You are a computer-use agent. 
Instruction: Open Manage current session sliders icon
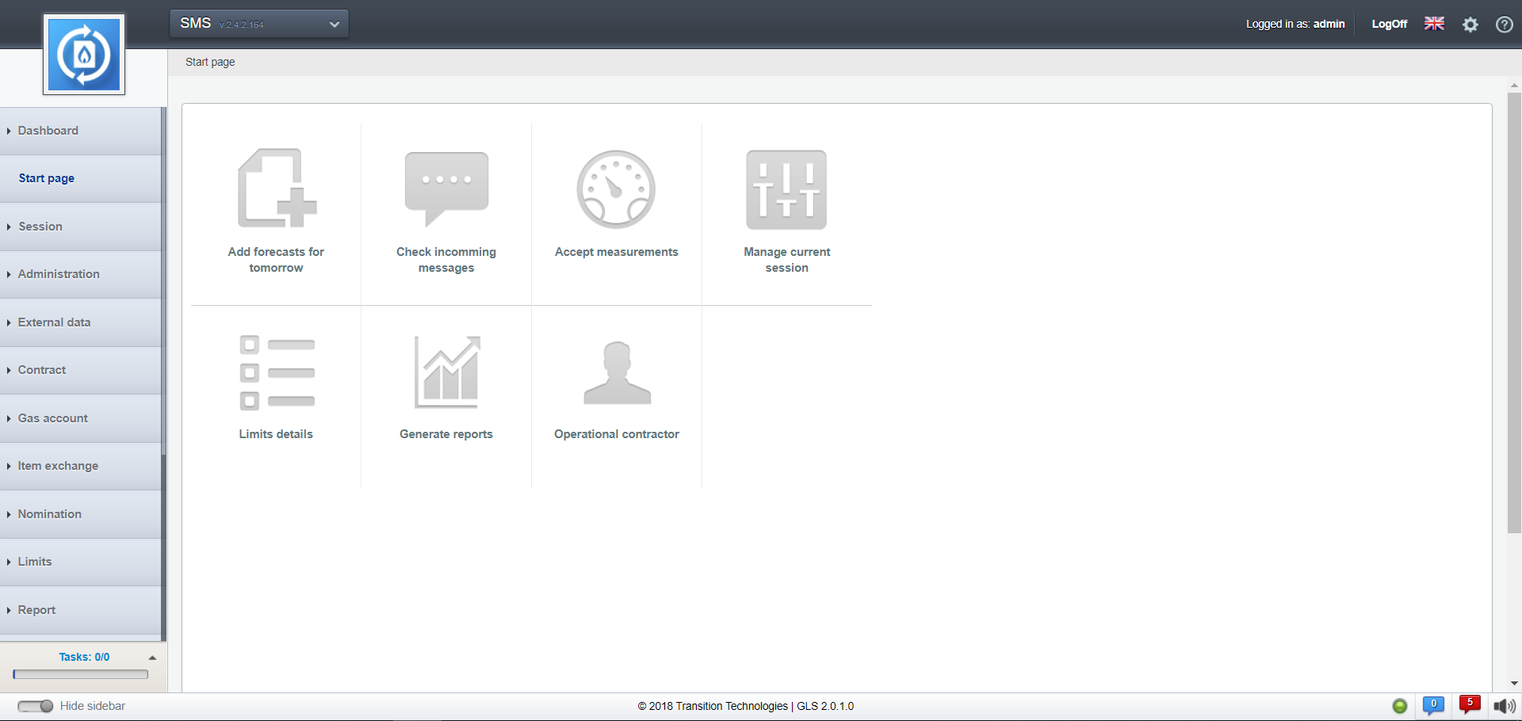(x=786, y=189)
